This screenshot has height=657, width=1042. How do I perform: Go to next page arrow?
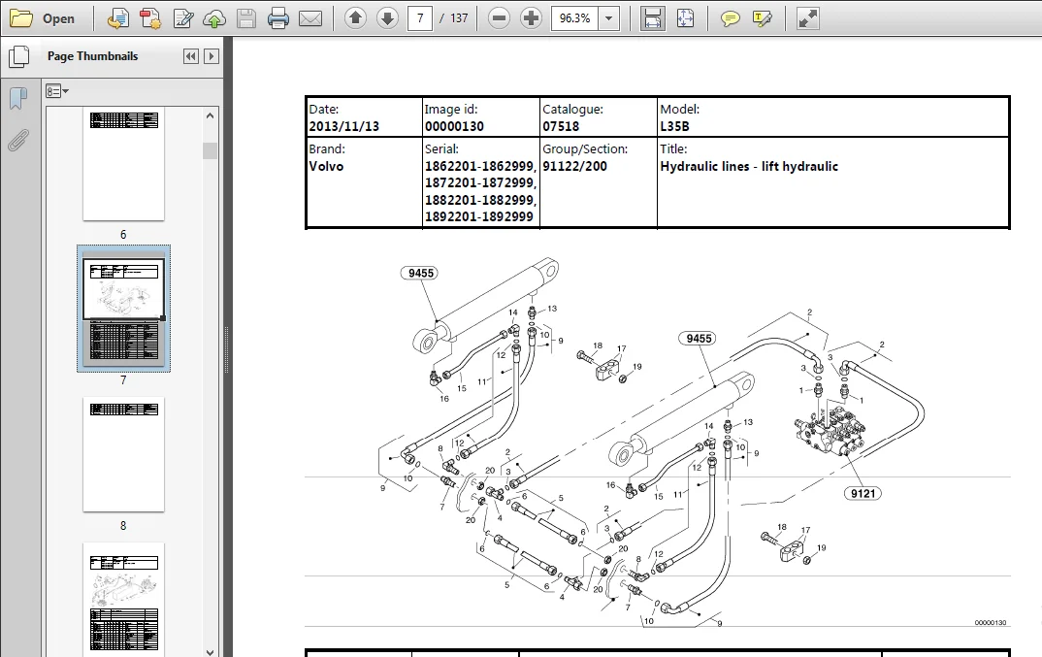click(x=387, y=18)
